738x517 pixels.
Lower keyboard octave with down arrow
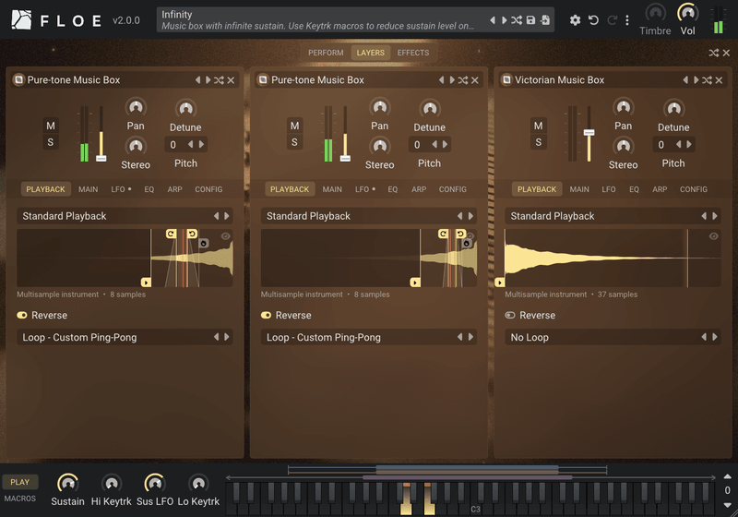click(x=727, y=505)
